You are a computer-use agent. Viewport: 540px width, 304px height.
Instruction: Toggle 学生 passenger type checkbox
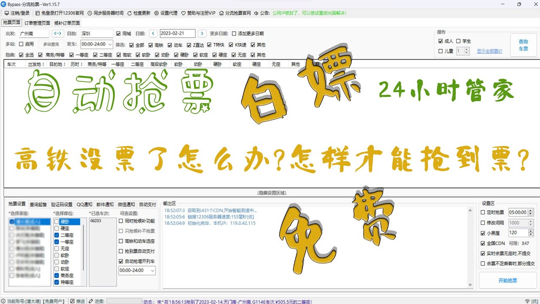click(x=459, y=41)
